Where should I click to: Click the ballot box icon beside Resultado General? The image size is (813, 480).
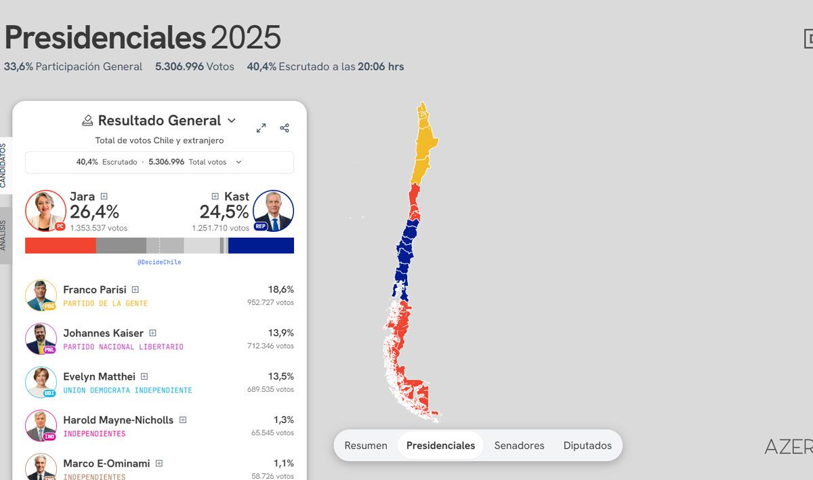(87, 121)
